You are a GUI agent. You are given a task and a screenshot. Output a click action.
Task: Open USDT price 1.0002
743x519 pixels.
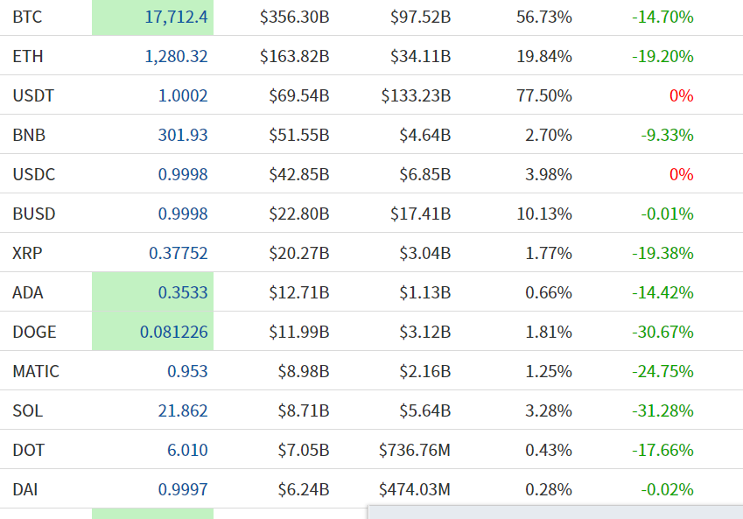tap(183, 95)
